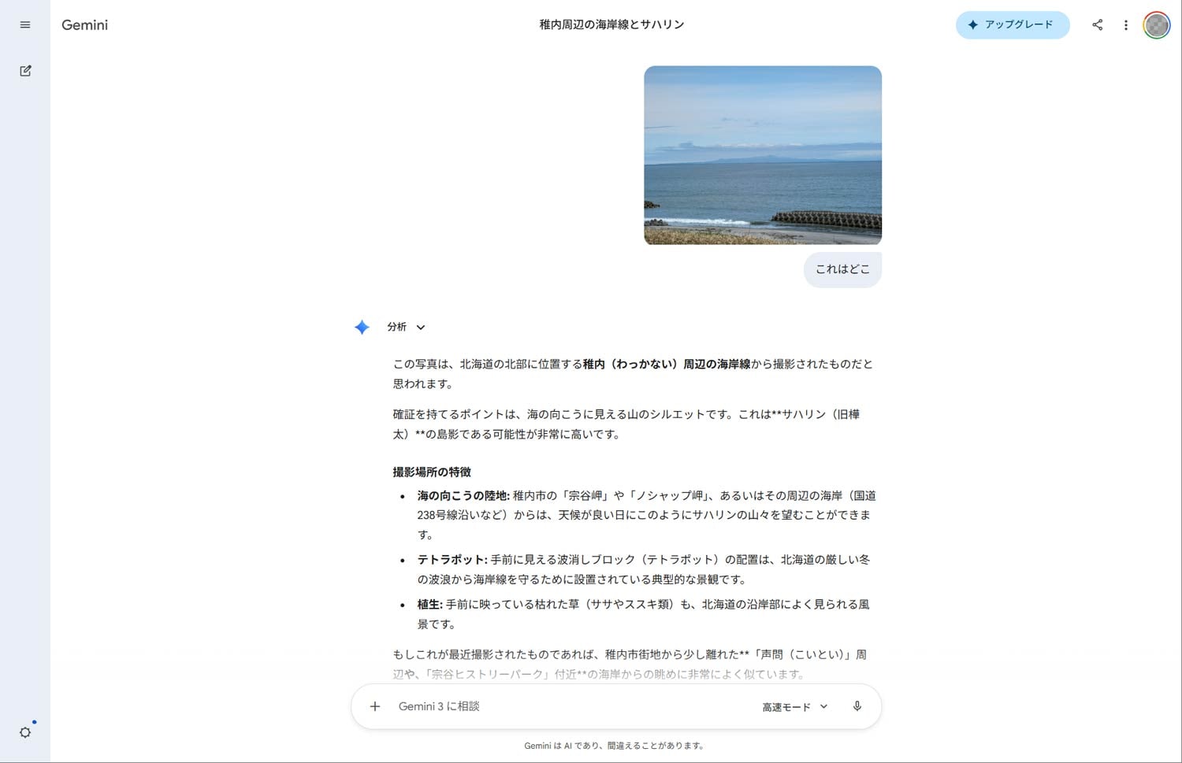Start voice input with the microphone icon
Viewport: 1182px width, 763px height.
tap(857, 706)
